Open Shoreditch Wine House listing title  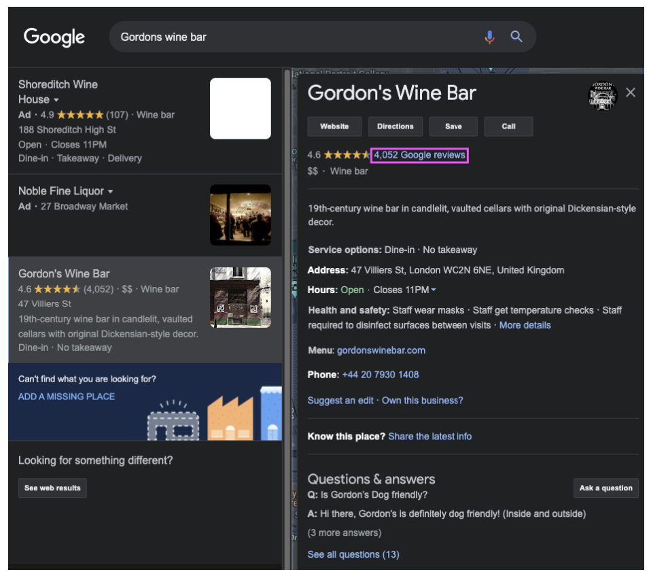coord(58,92)
